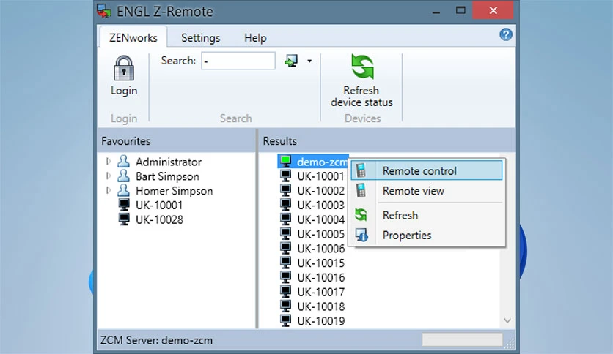The width and height of the screenshot is (613, 354).
Task: Click inside the Search text field
Action: tap(238, 61)
